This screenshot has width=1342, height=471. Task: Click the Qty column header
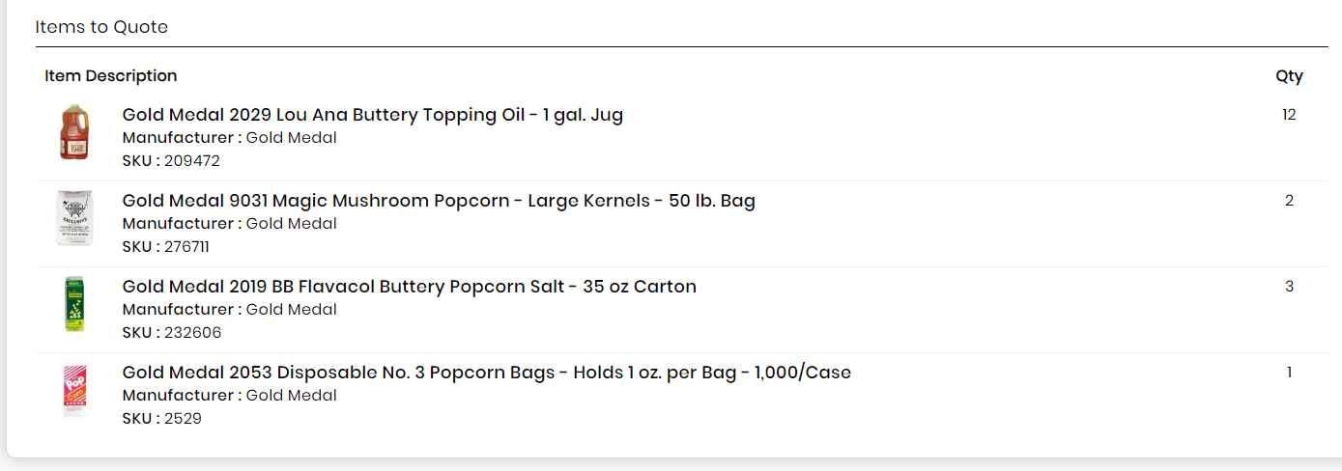pos(1289,76)
